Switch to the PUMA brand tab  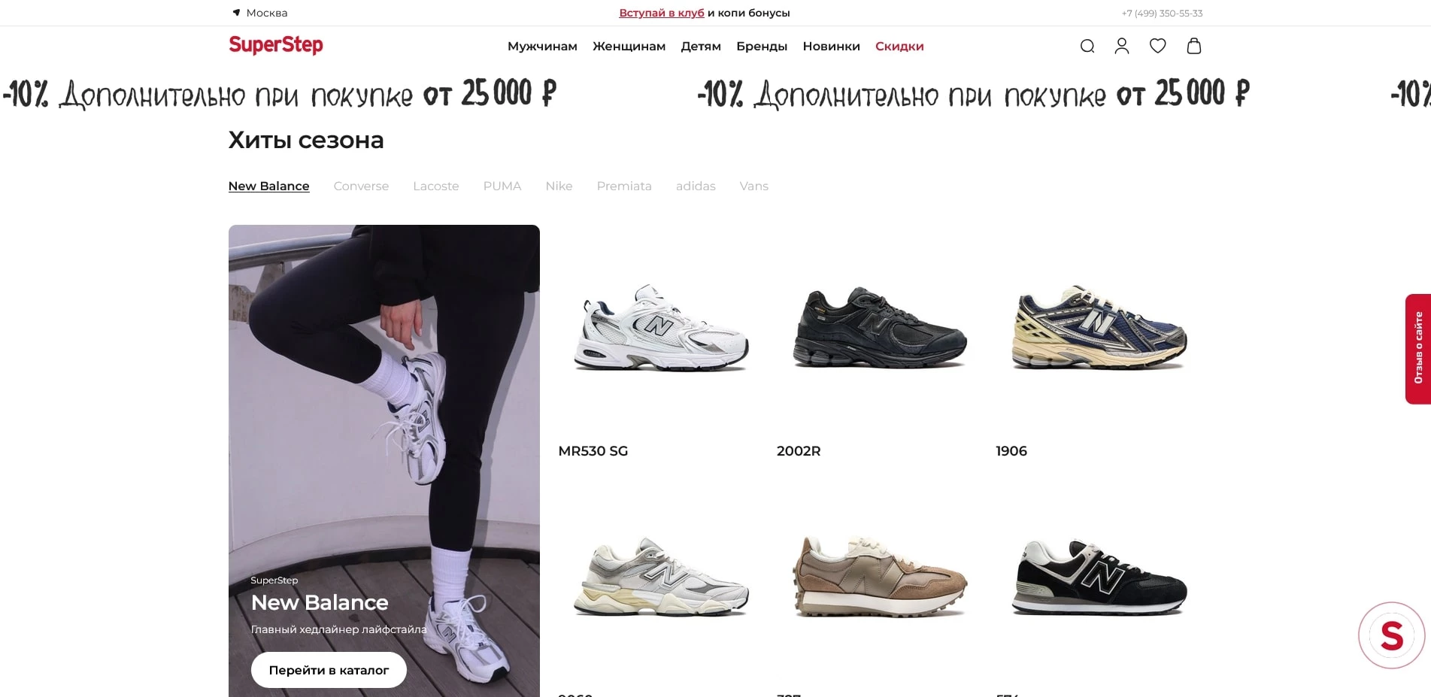pyautogui.click(x=502, y=186)
